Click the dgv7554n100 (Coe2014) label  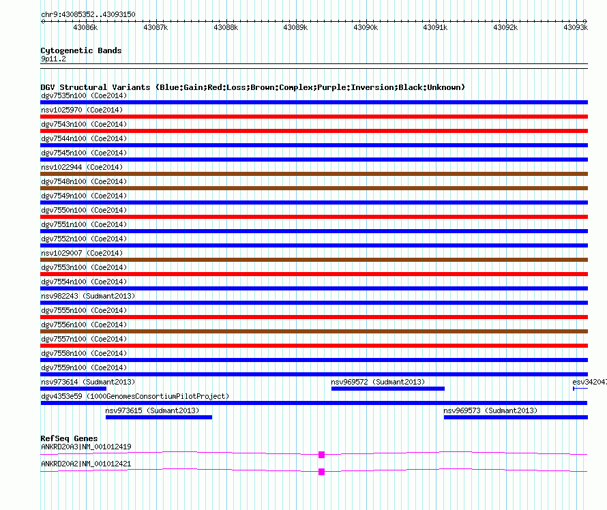[x=84, y=282]
